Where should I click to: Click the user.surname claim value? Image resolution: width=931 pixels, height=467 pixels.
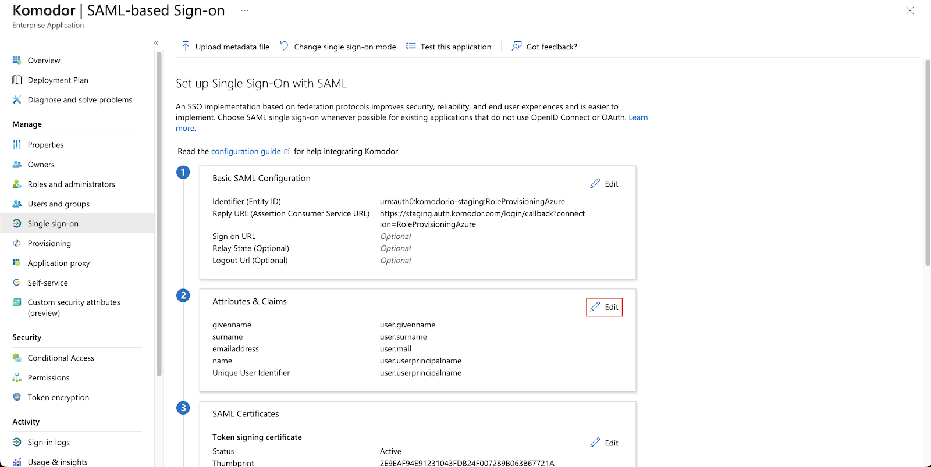(x=403, y=337)
